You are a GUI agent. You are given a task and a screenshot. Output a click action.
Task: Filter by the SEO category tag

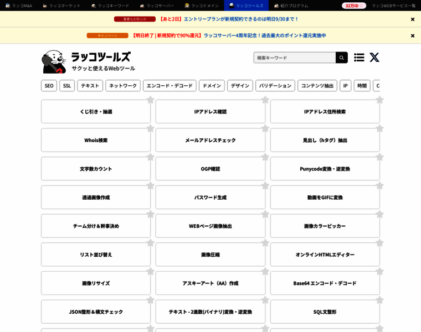click(49, 86)
